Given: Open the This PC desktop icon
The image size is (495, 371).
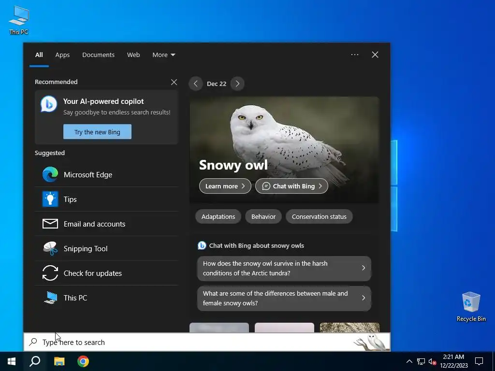Looking at the screenshot, I should (x=19, y=20).
